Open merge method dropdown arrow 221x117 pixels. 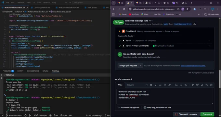tap(141, 65)
